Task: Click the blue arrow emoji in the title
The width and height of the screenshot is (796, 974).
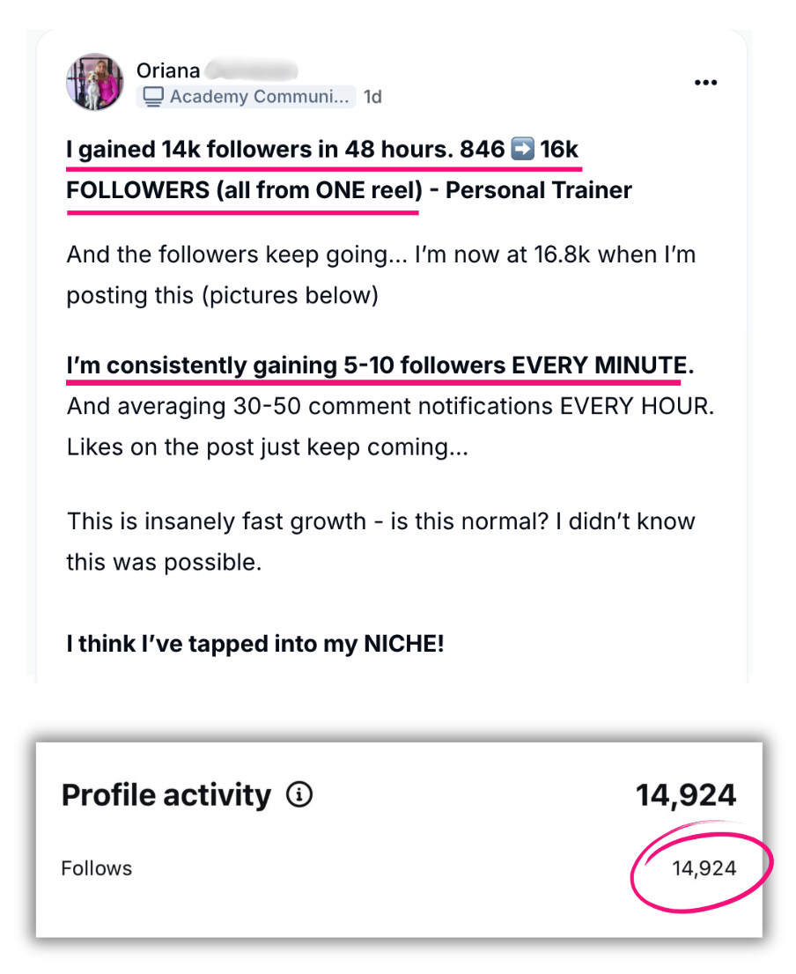Action: tap(522, 150)
